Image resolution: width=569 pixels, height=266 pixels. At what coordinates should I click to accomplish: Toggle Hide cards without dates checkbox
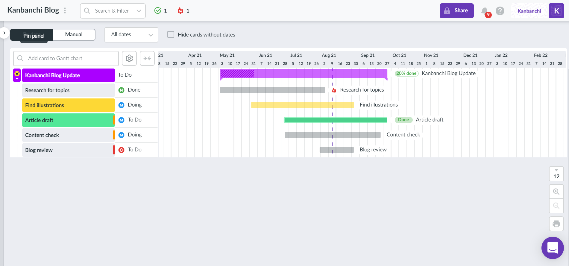[171, 34]
